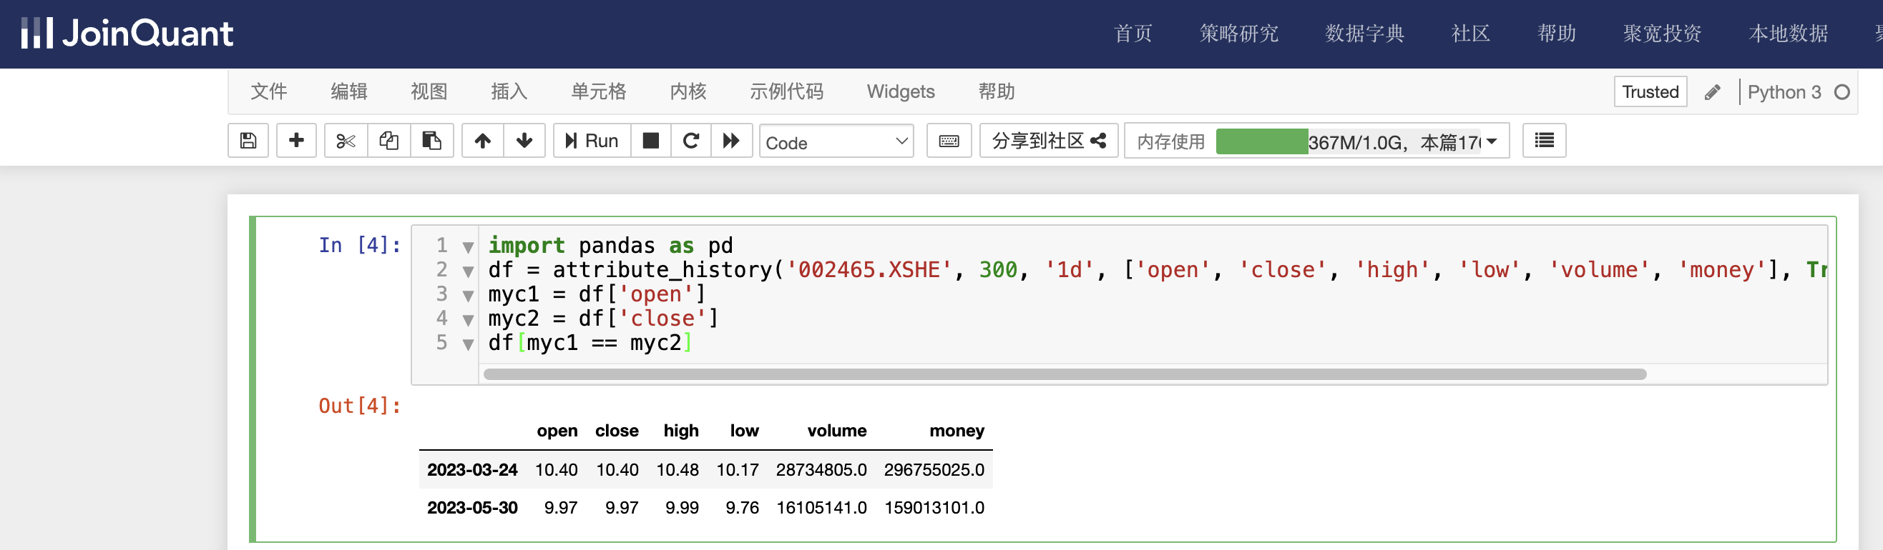Open the 文件 menu
Image resolution: width=1883 pixels, height=550 pixels.
tap(268, 91)
